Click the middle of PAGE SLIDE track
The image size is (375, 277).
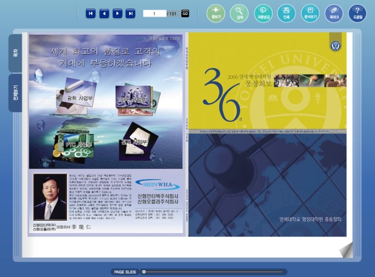pos(213,272)
